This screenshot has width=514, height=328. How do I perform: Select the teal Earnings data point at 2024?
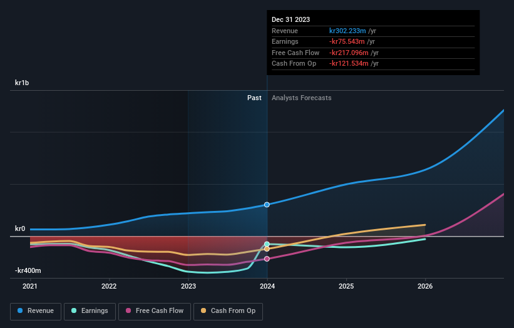coord(267,244)
